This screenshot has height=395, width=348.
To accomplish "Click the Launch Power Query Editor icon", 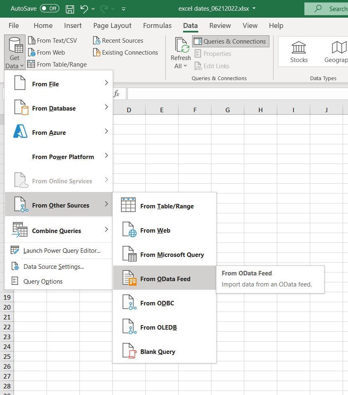I will click(x=15, y=250).
